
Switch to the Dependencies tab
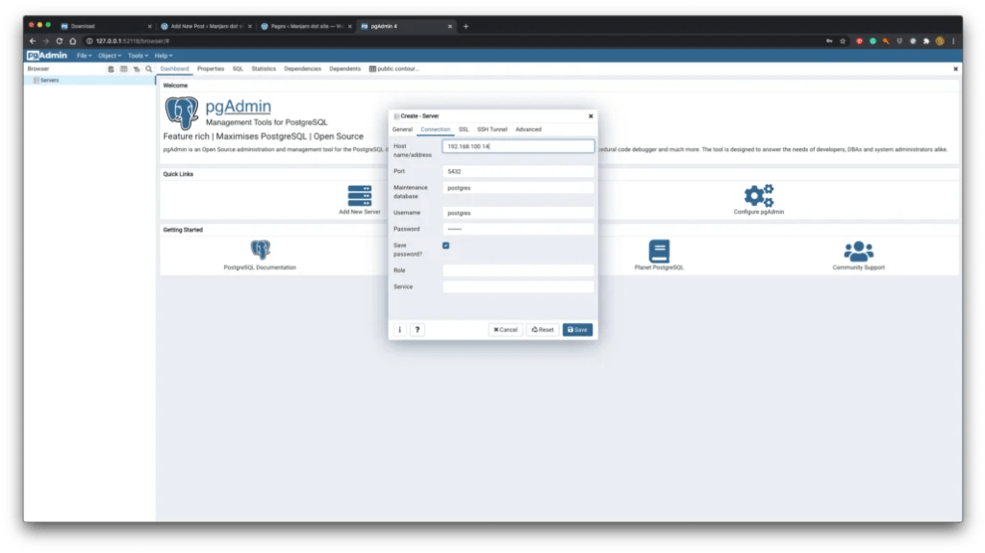[302, 68]
